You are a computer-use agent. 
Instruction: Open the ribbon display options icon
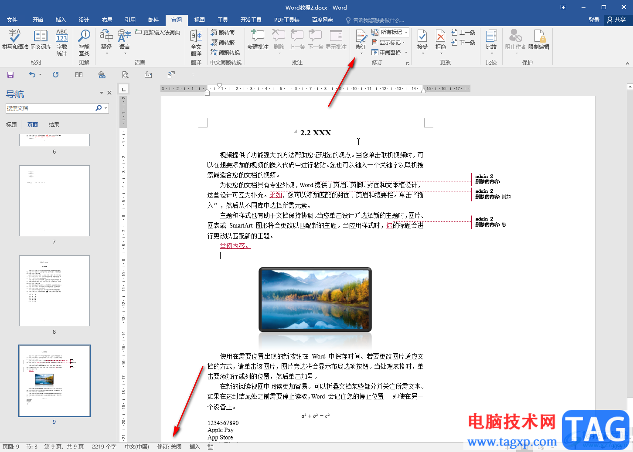pyautogui.click(x=563, y=7)
